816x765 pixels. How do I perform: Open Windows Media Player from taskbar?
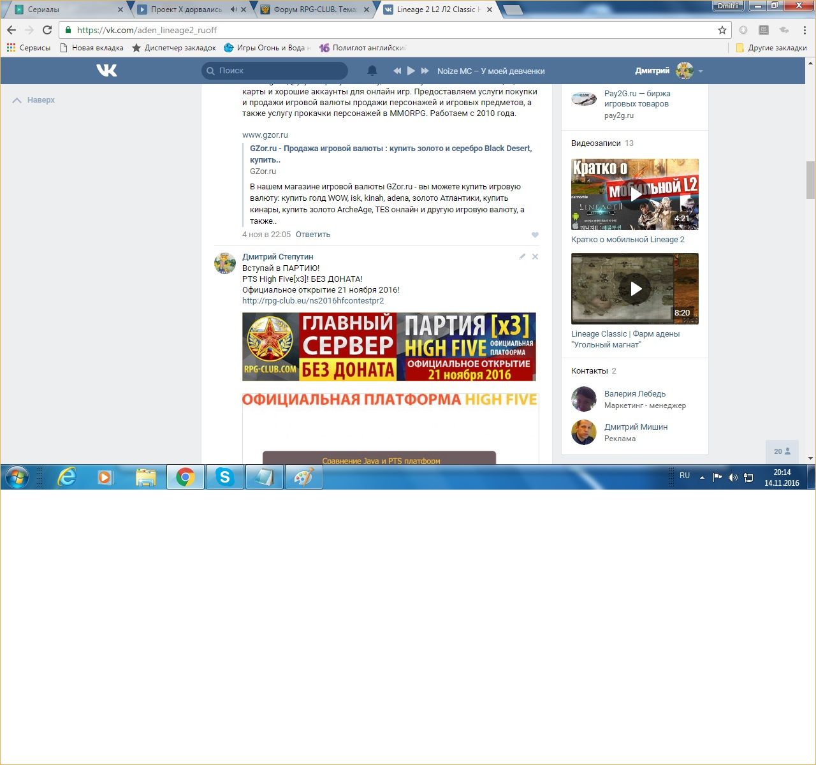[106, 477]
